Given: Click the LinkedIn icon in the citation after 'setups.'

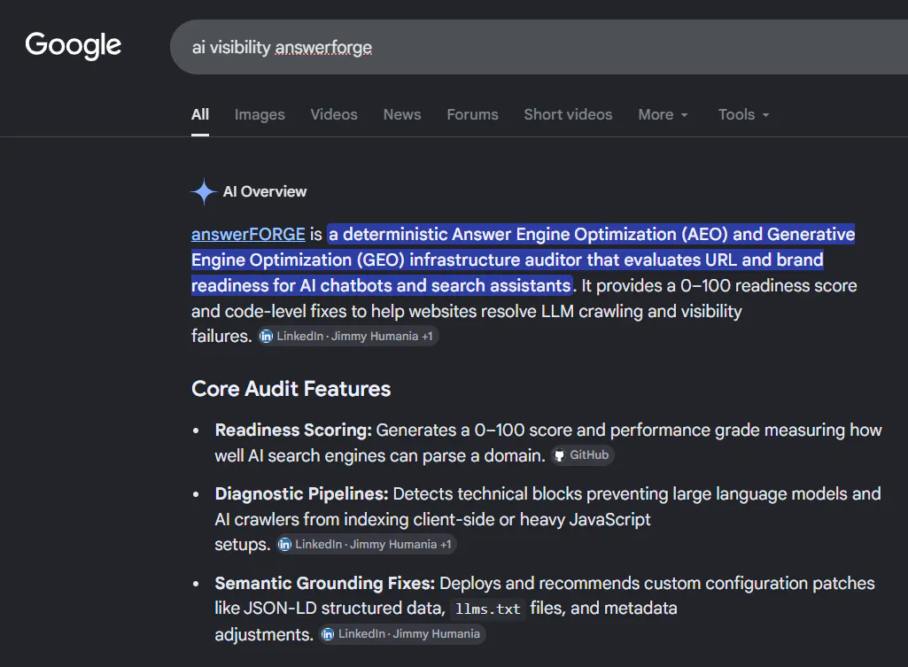Looking at the screenshot, I should (284, 544).
